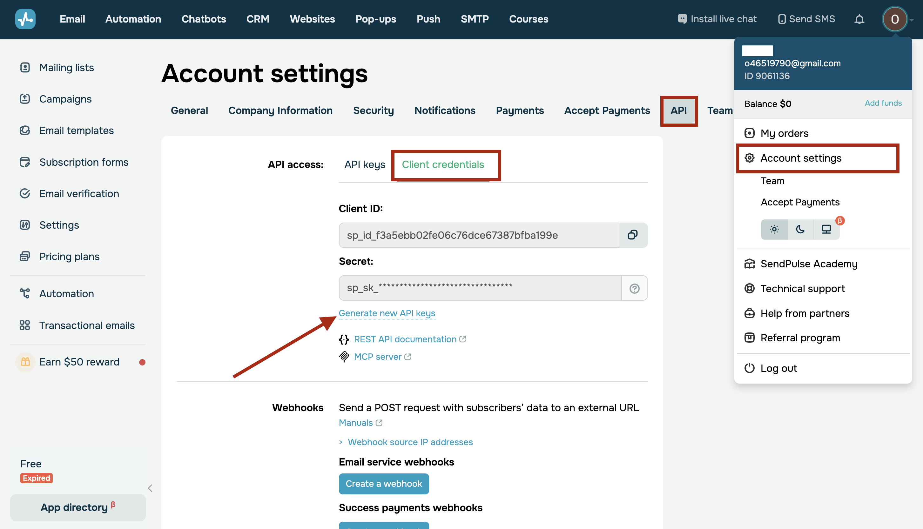Viewport: 923px width, 529px height.
Task: Click the Subscription forms sidebar icon
Action: tap(25, 162)
